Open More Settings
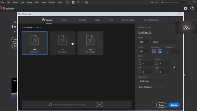 [x=145, y=87]
